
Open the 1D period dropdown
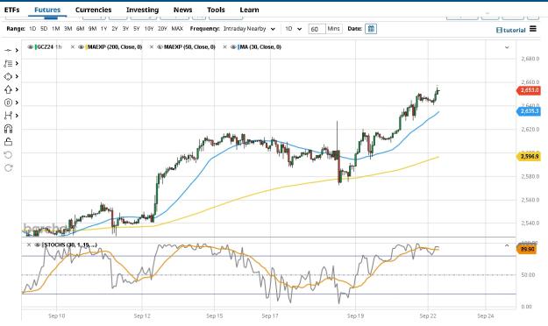[294, 29]
